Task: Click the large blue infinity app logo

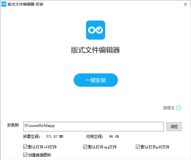Action: (95, 30)
